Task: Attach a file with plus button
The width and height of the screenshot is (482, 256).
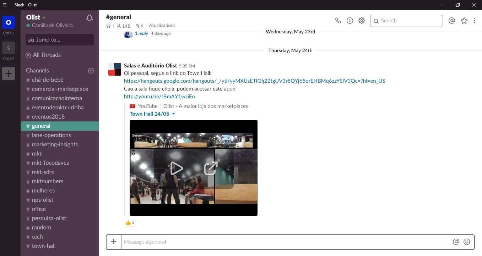Action: pos(114,242)
